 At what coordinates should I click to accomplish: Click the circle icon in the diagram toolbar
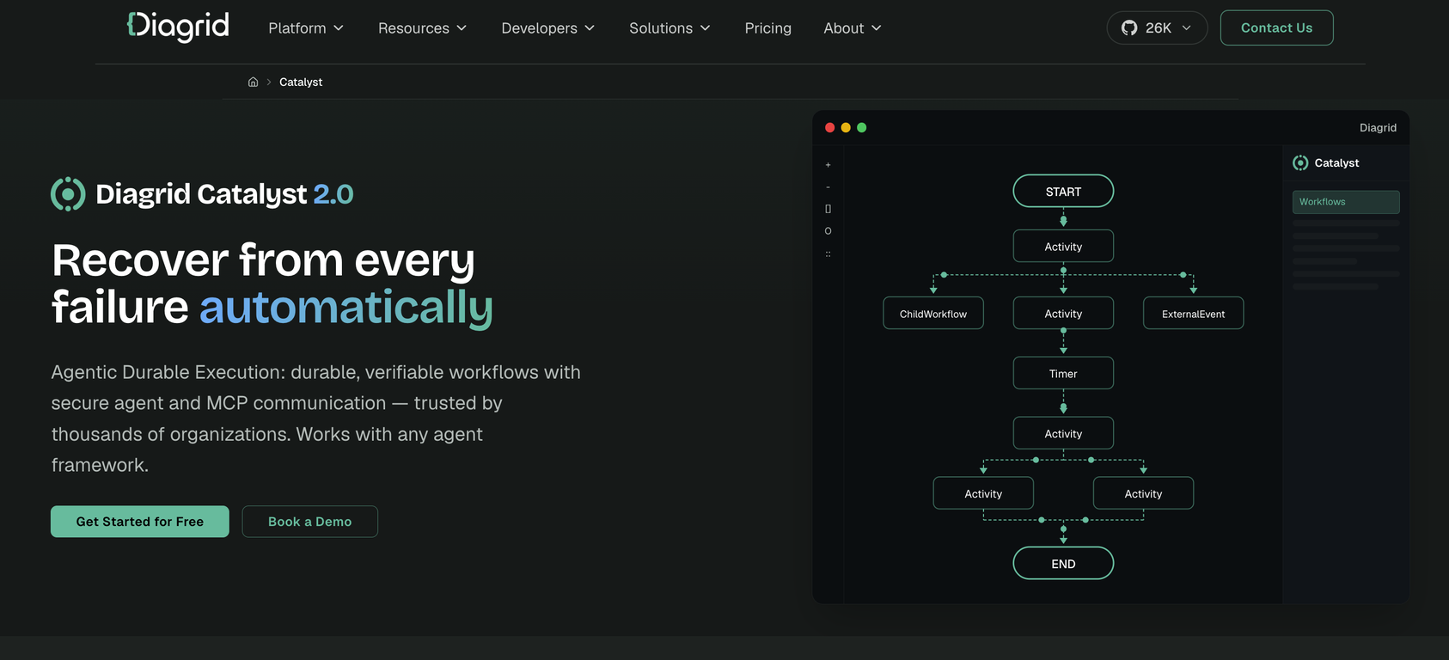pyautogui.click(x=828, y=231)
